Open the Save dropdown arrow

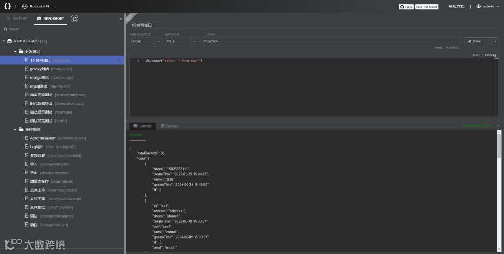coord(495,41)
